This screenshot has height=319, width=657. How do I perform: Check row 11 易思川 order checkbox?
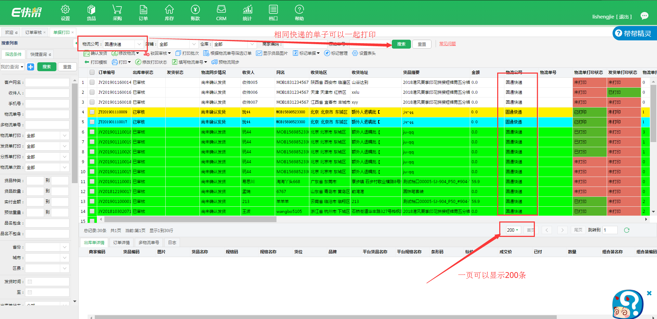pyautogui.click(x=92, y=181)
